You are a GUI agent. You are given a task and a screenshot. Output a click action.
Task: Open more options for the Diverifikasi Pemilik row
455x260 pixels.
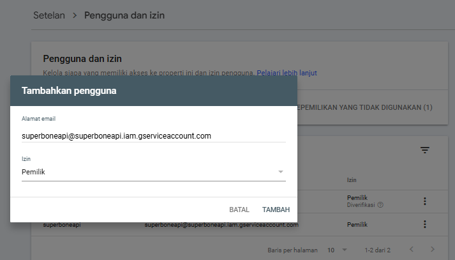point(425,201)
